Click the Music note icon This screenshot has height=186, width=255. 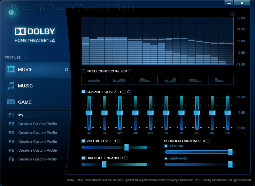point(11,85)
